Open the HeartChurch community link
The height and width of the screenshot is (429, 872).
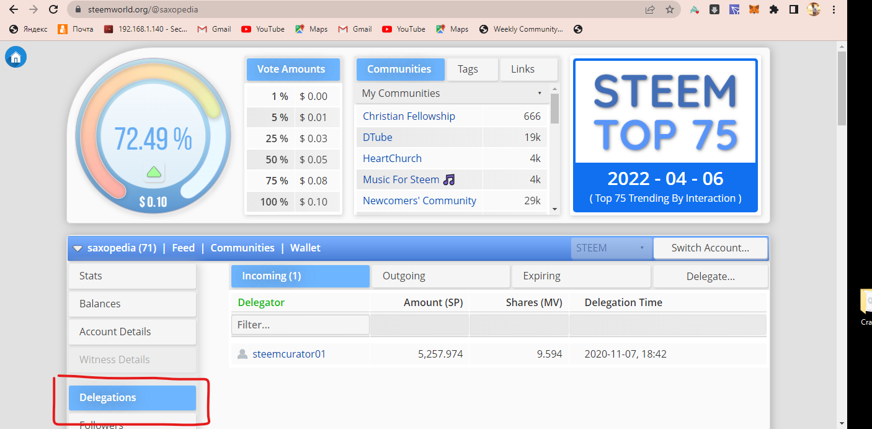point(392,158)
